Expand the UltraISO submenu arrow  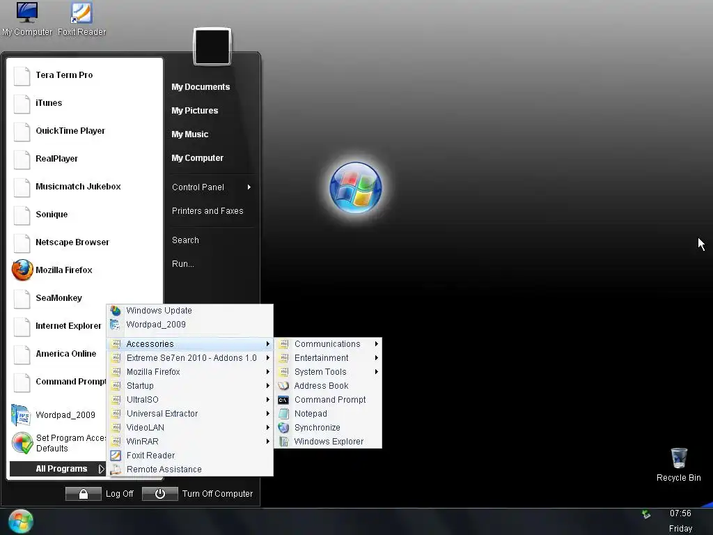point(268,400)
